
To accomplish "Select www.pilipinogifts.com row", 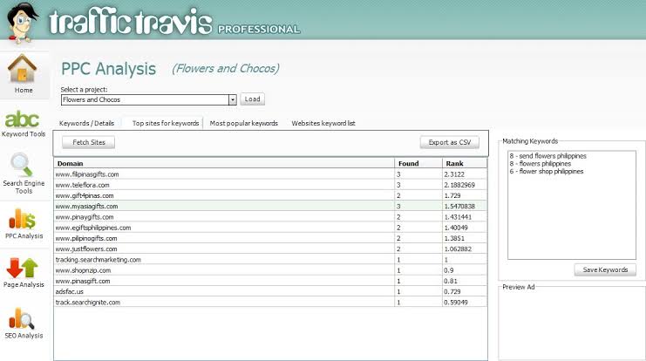I will point(270,239).
